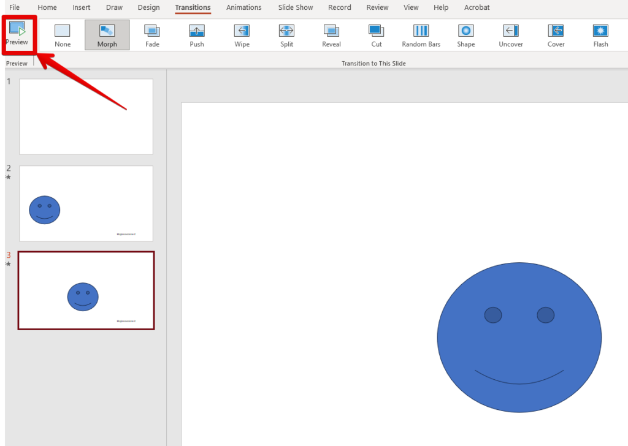Select the blank slide 1 thumbnail
This screenshot has height=446, width=628.
[x=86, y=116]
